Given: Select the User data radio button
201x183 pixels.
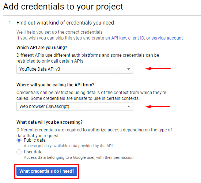Looking at the screenshot, I should (19, 152).
